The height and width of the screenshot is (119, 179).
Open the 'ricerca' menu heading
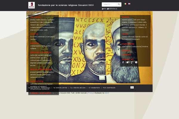click(34, 34)
